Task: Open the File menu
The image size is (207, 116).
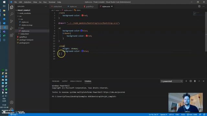Action: click(x=16, y=2)
